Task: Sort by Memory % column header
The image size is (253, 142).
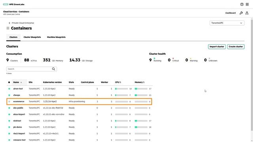Action: (x=140, y=82)
